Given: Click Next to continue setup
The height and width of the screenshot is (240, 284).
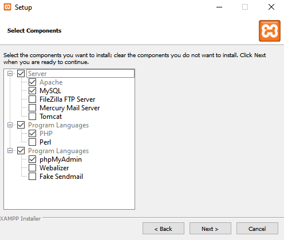Looking at the screenshot, I should [210, 229].
